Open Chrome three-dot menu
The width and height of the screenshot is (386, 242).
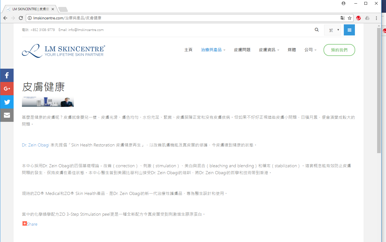[376, 18]
